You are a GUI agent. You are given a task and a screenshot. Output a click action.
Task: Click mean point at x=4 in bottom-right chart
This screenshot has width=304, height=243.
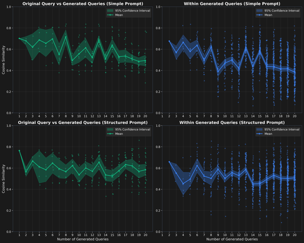tap(183, 184)
